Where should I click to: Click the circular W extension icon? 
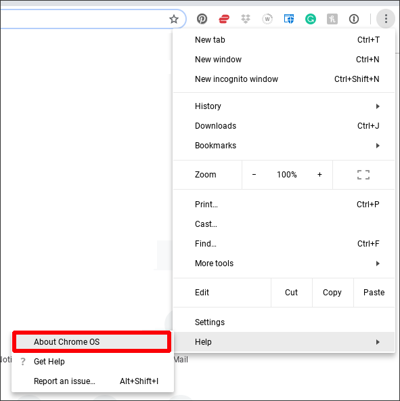point(267,19)
